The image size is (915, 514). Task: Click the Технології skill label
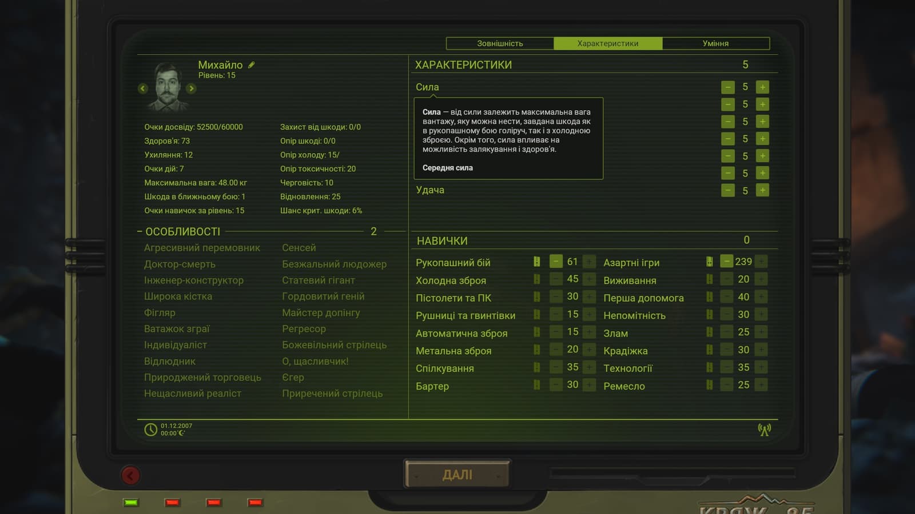(x=628, y=368)
